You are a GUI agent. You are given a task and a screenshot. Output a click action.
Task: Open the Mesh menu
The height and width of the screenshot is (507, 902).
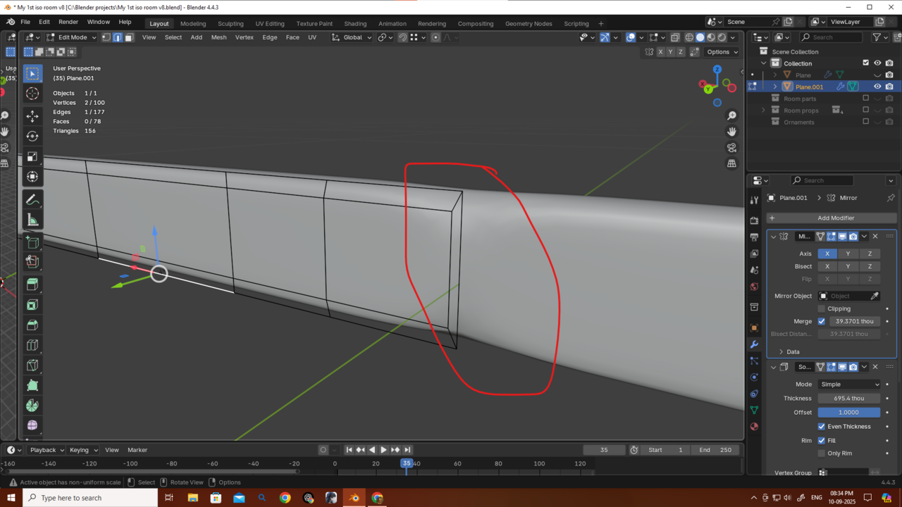[218, 37]
